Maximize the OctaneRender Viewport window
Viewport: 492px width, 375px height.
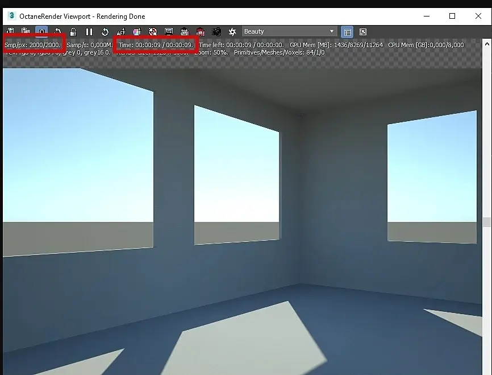coord(452,16)
